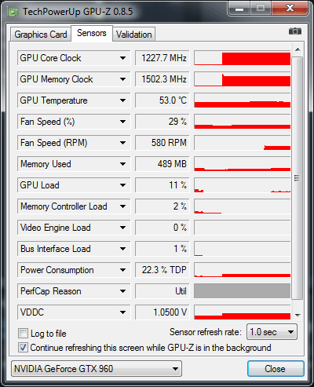The width and height of the screenshot is (314, 387).
Task: Click the VDDC voltage value field
Action: pyautogui.click(x=162, y=312)
